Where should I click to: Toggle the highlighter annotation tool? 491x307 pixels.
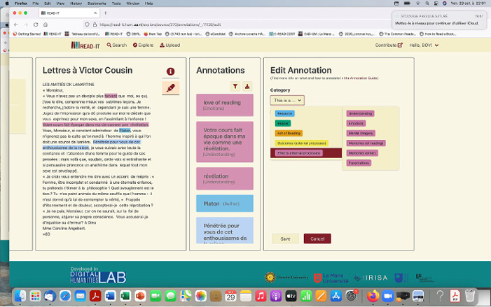click(x=170, y=88)
